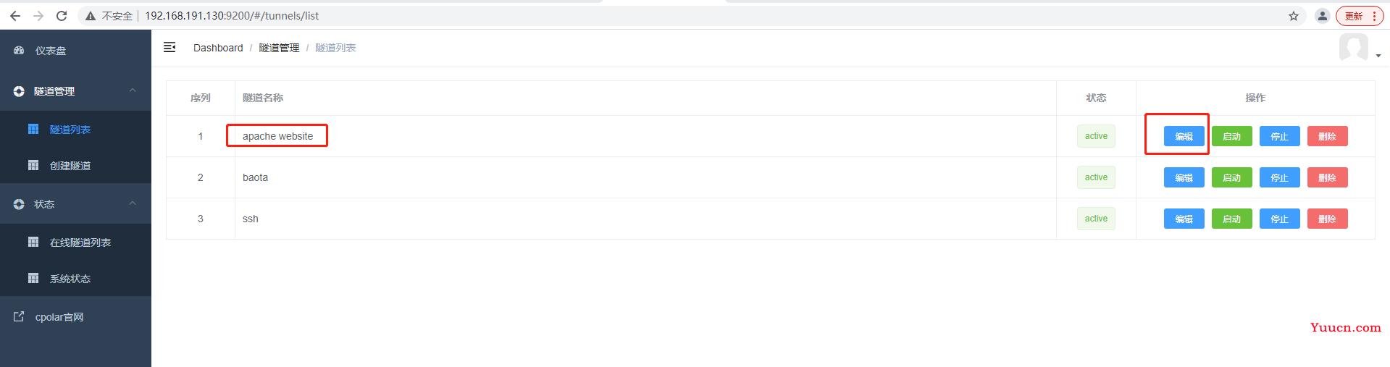Open the avatar dropdown arrow
Screen dimensions: 1390x367
pos(1378,56)
